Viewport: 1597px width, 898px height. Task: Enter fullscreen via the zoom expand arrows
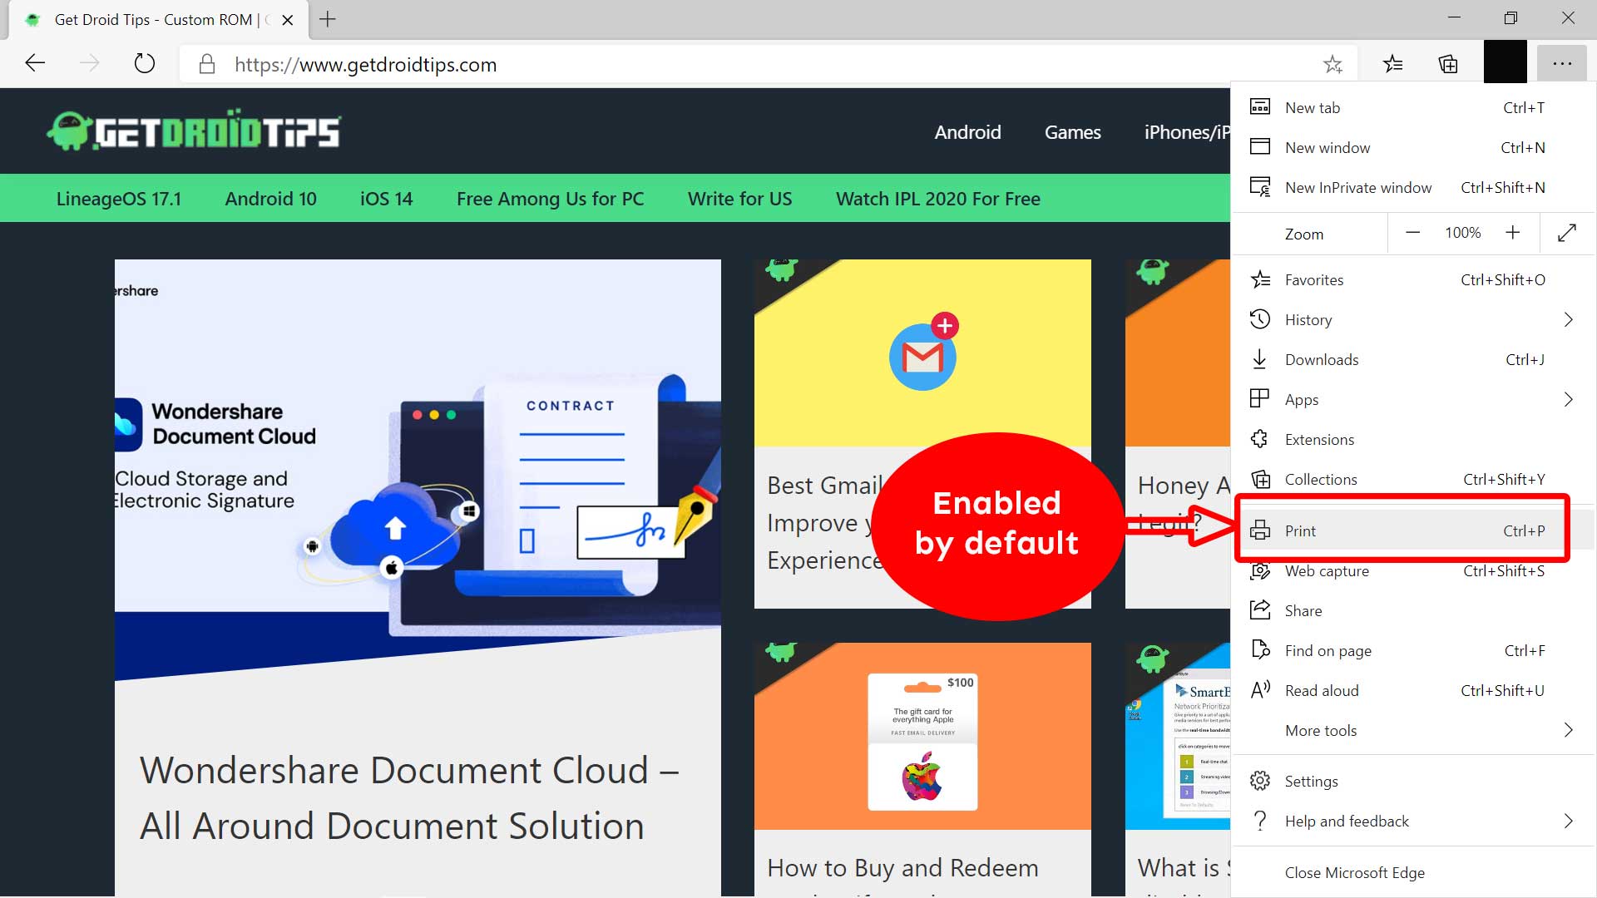[1567, 233]
